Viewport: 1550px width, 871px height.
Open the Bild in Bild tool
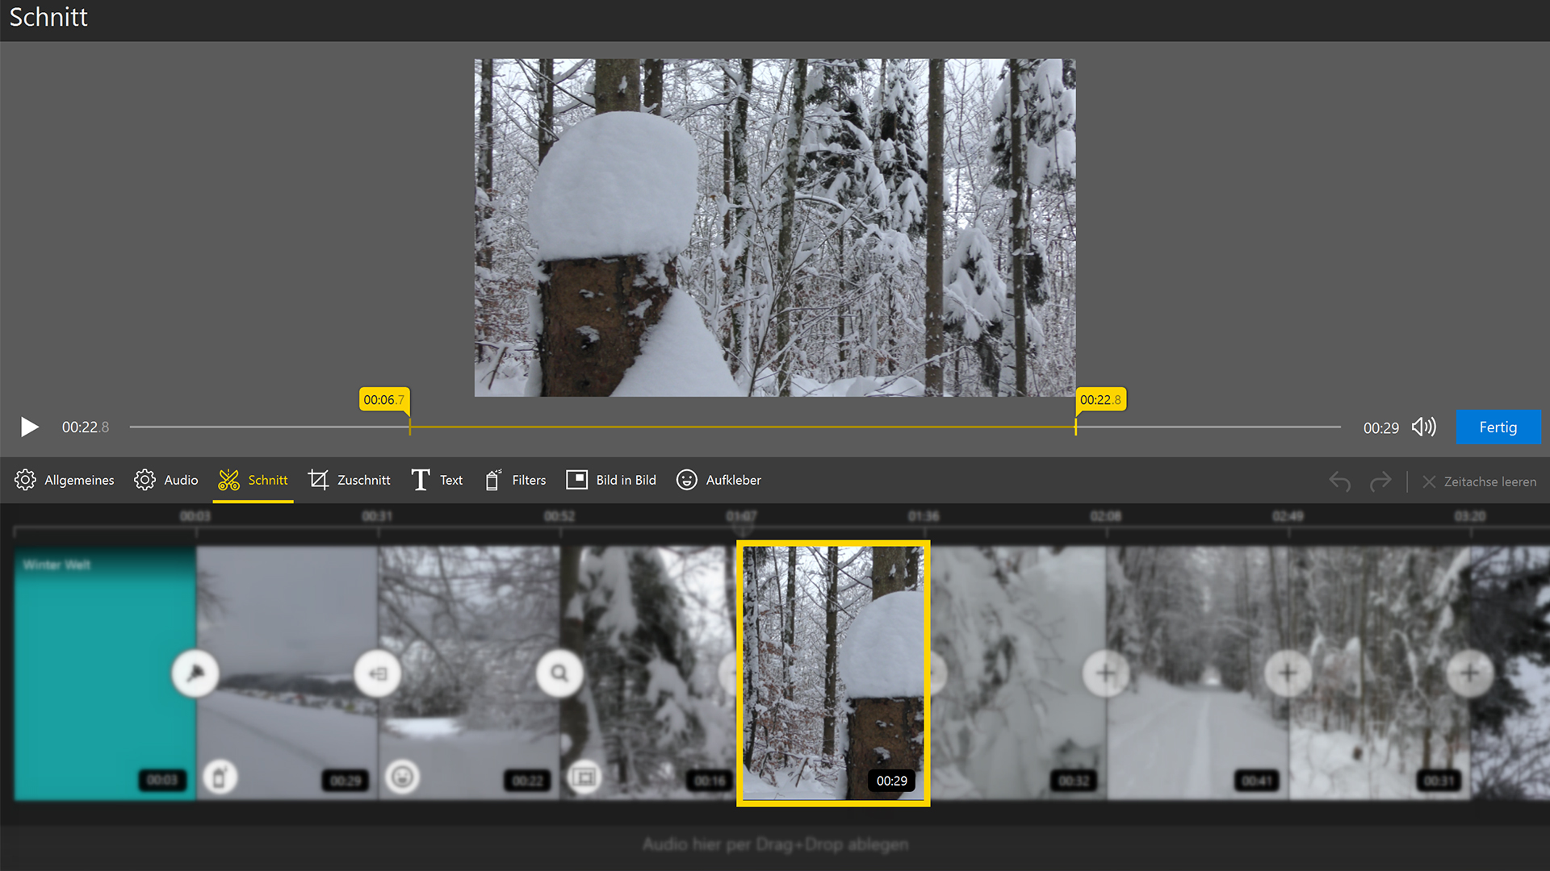611,480
